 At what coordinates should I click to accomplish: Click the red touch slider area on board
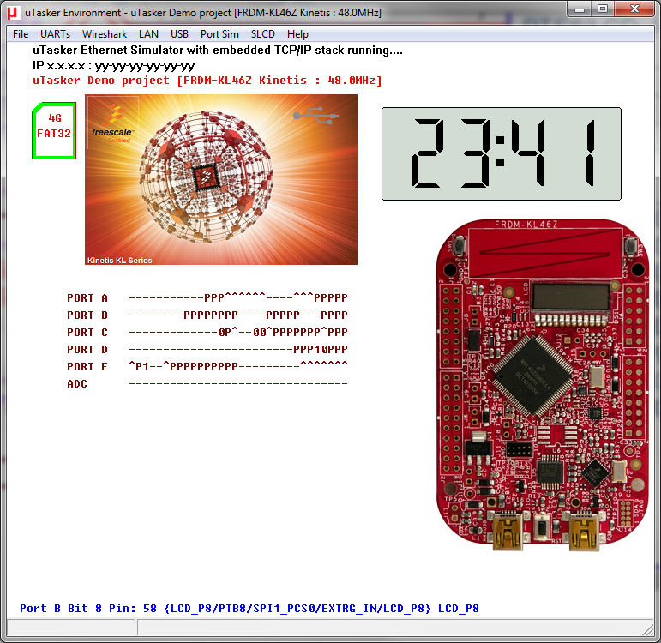tap(545, 253)
